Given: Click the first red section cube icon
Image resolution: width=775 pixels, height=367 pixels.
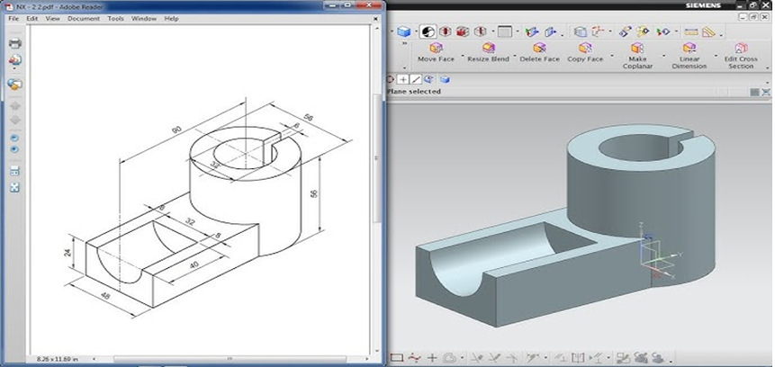Looking at the screenshot, I should click(x=446, y=32).
